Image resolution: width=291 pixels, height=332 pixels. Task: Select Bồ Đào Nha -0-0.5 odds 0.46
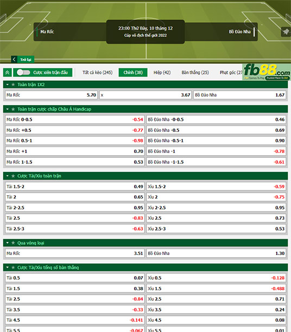tap(216, 119)
